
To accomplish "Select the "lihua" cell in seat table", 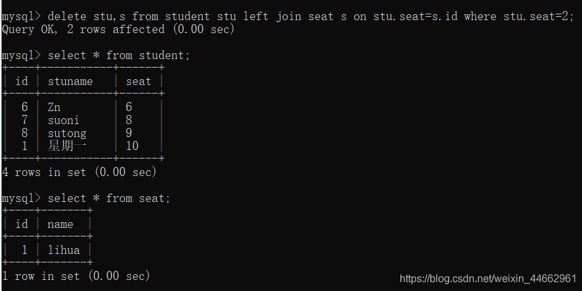I will point(64,250).
